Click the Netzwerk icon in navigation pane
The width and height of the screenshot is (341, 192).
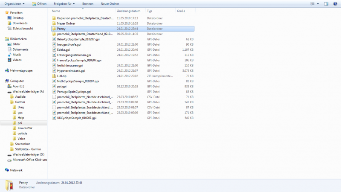point(7,170)
